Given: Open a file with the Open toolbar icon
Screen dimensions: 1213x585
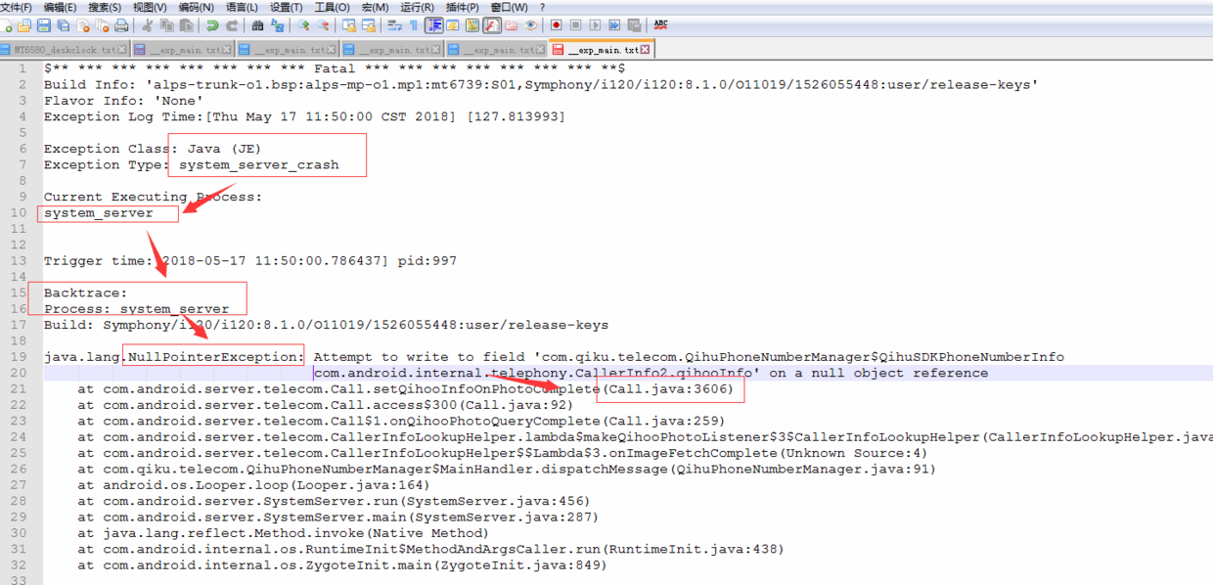Looking at the screenshot, I should 24,24.
